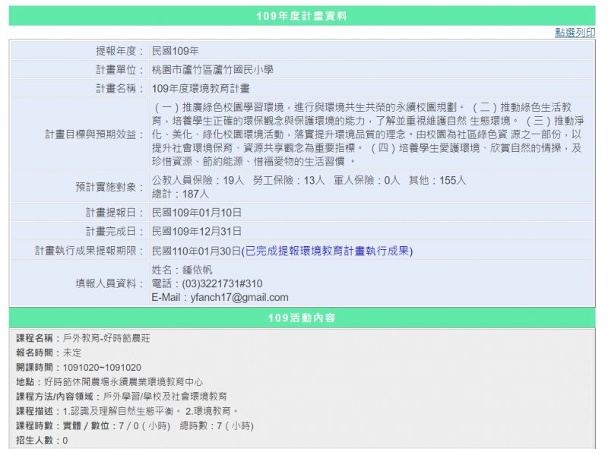Click the 計畫提報日 label
The width and height of the screenshot is (608, 449).
(x=115, y=213)
